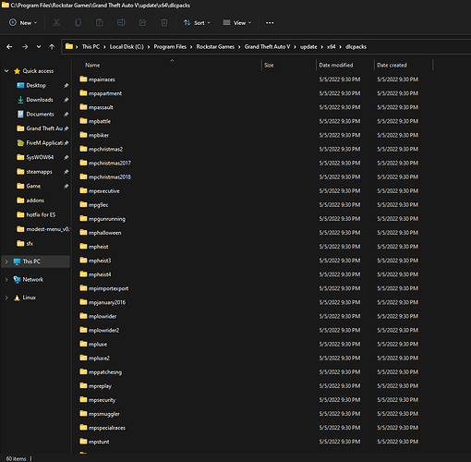Select Network in navigation pane

33,280
